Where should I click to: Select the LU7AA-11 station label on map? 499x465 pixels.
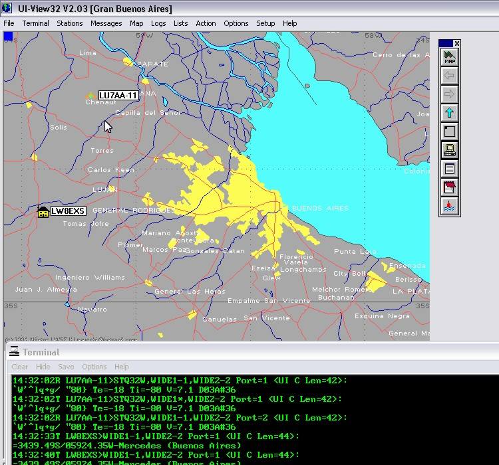[118, 96]
